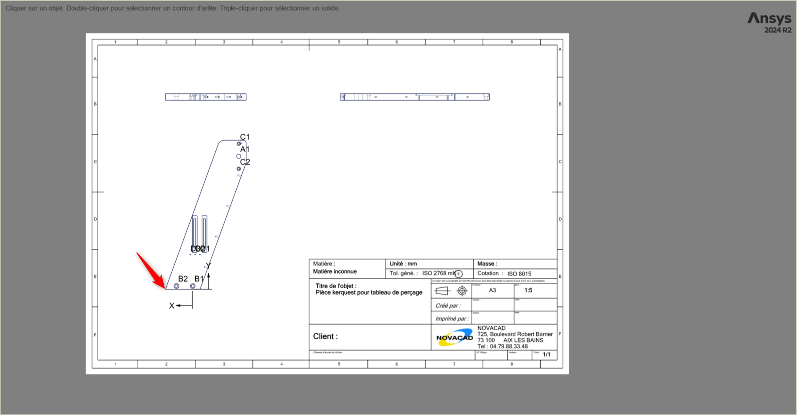
Task: Click the NOVACAD logo in title block
Action: (x=454, y=337)
